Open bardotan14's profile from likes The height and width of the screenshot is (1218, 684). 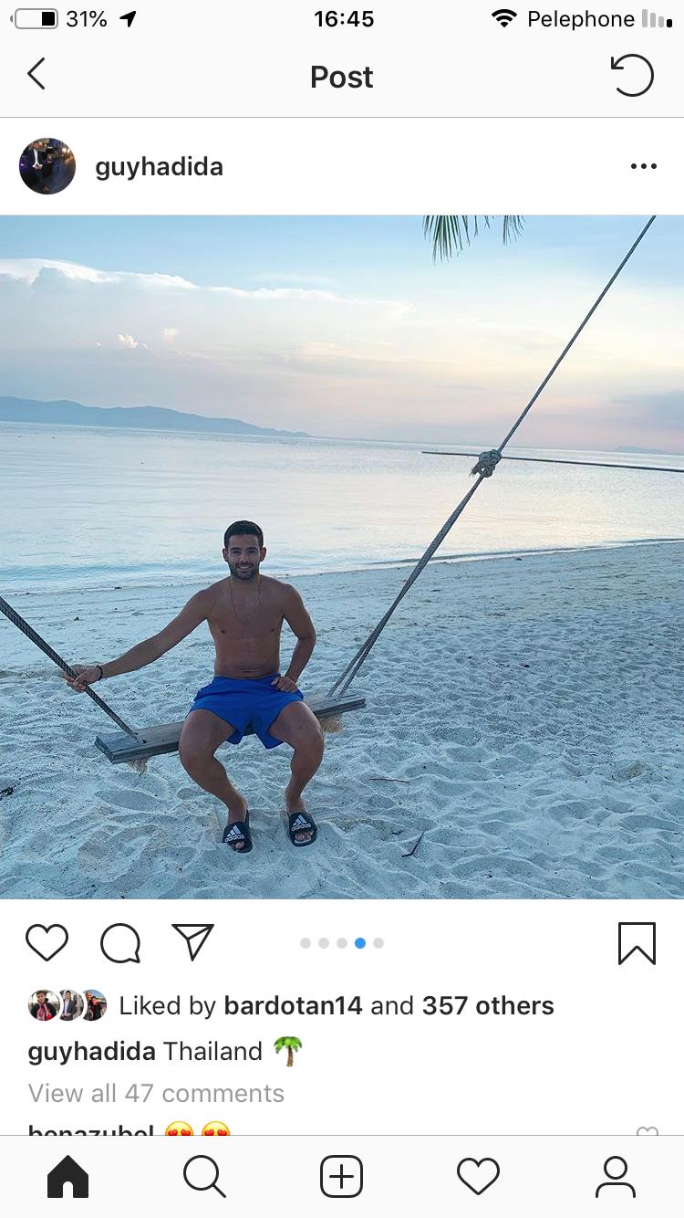click(x=293, y=1005)
